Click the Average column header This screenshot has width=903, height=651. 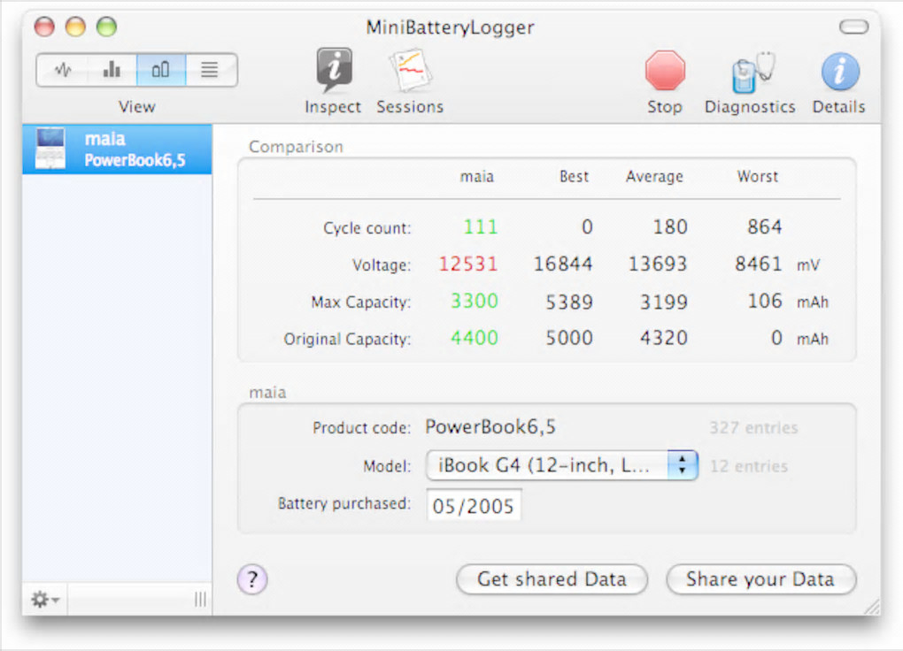click(654, 176)
